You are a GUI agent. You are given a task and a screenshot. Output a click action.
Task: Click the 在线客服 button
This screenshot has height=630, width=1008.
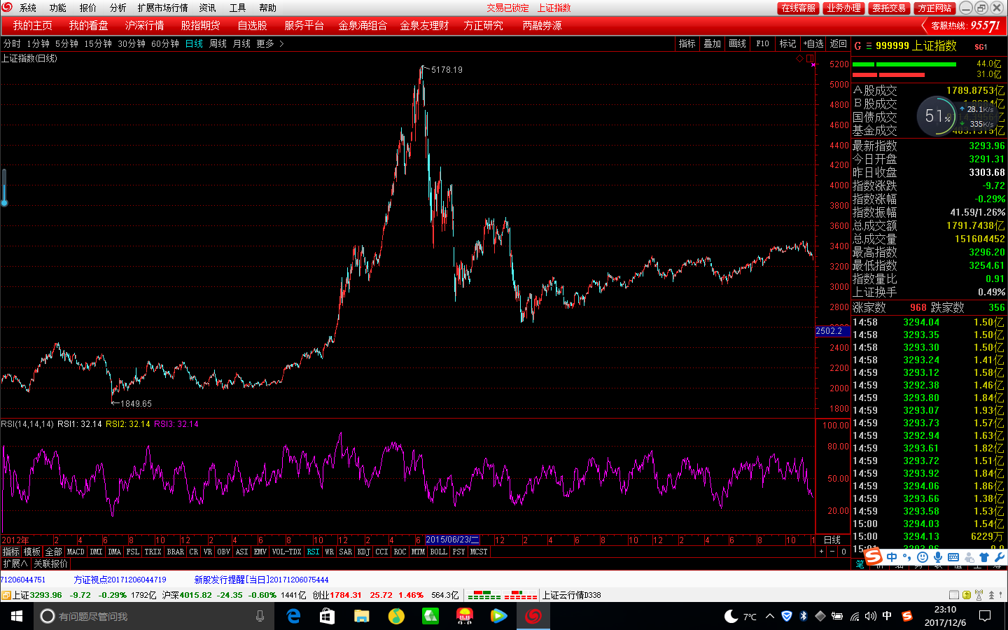click(x=798, y=8)
